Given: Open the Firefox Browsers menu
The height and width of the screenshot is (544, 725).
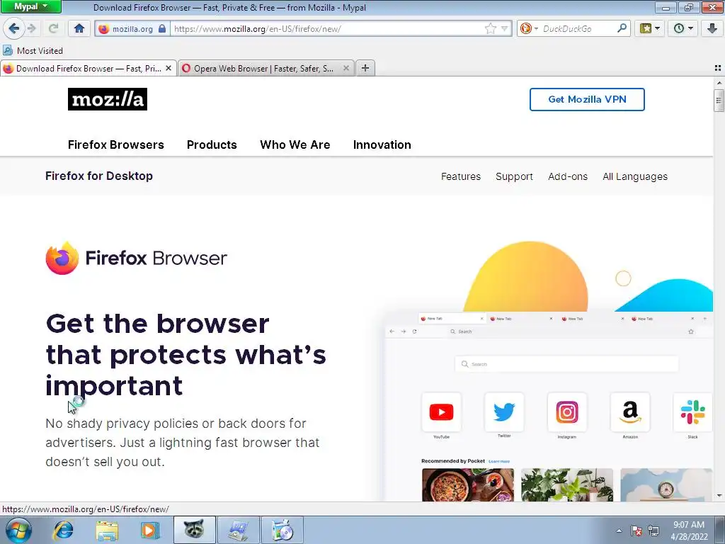Looking at the screenshot, I should click(x=115, y=144).
